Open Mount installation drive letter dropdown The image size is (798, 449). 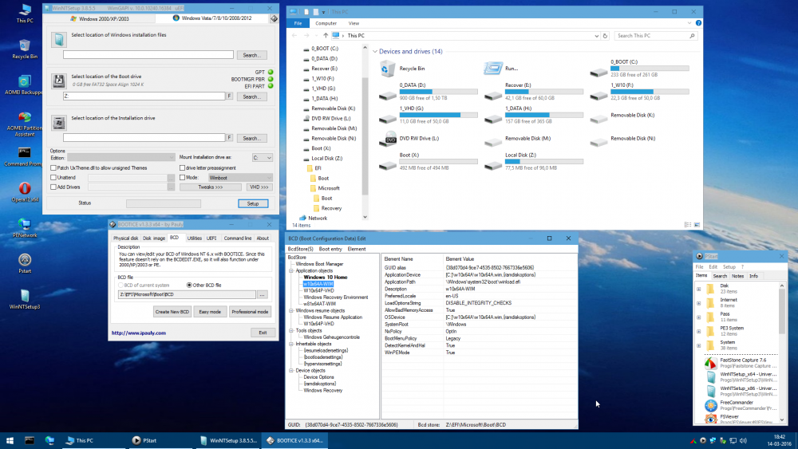click(x=262, y=158)
